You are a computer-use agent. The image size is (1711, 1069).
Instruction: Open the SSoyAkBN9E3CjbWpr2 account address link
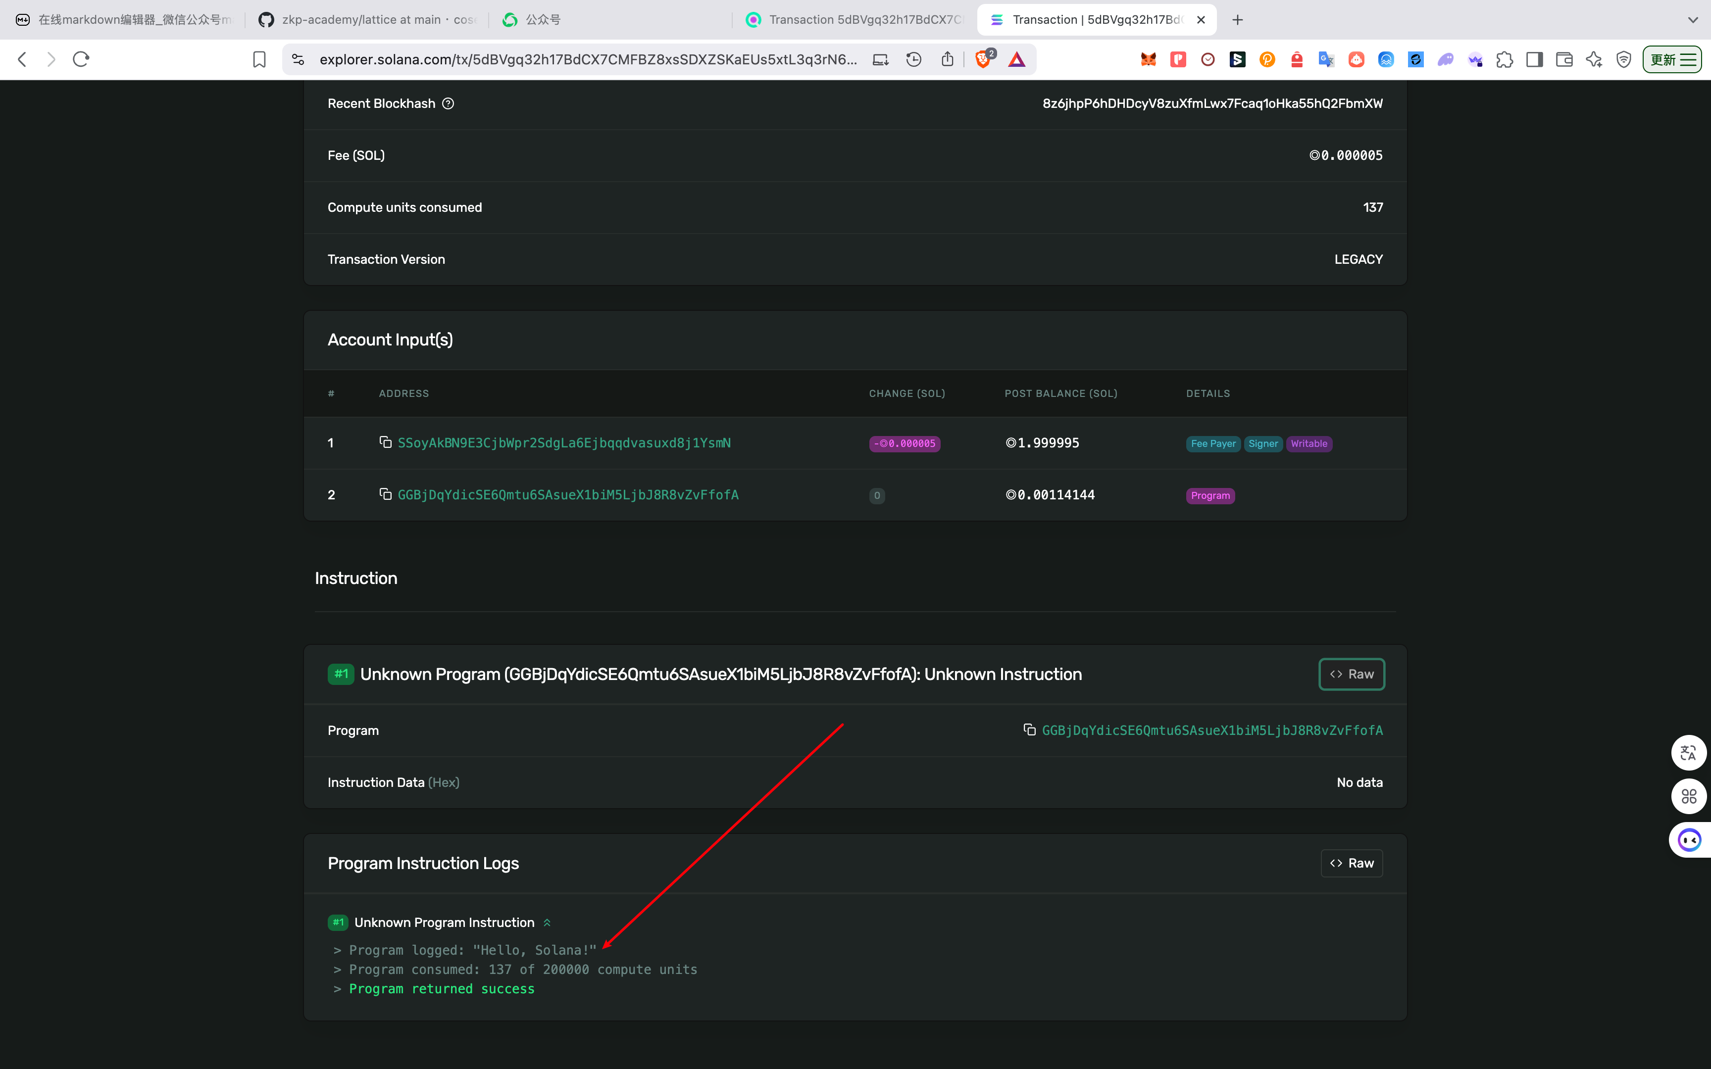563,442
